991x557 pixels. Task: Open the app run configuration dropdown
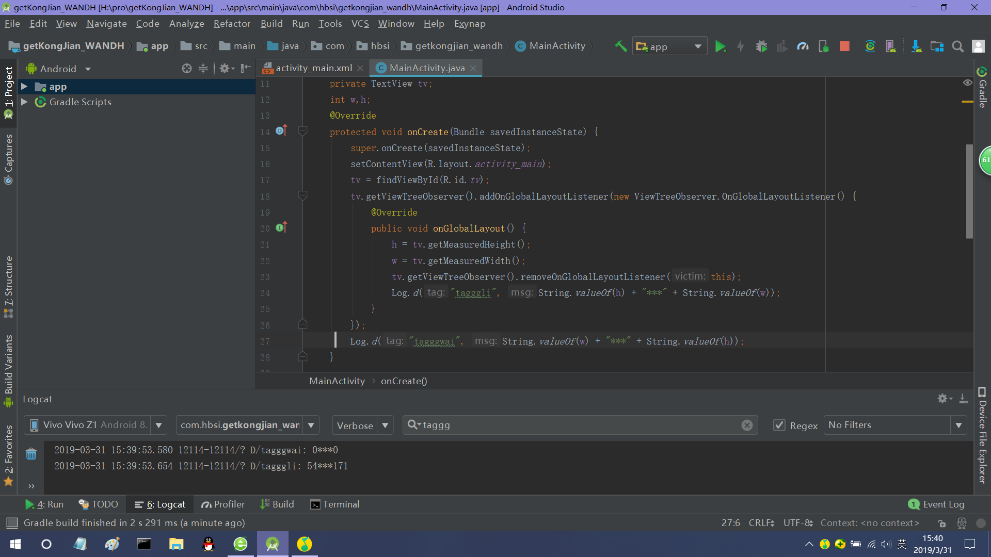(x=669, y=46)
